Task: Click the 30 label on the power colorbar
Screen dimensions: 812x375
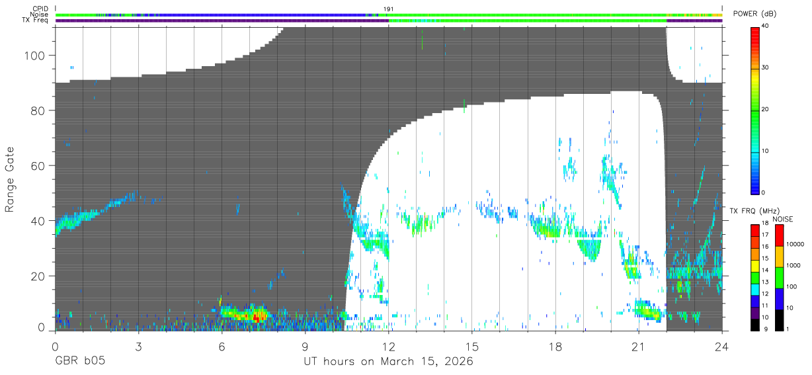Action: pyautogui.click(x=766, y=67)
